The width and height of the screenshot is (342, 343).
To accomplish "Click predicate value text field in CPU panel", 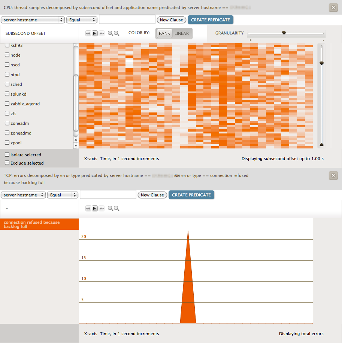I will tap(127, 19).
